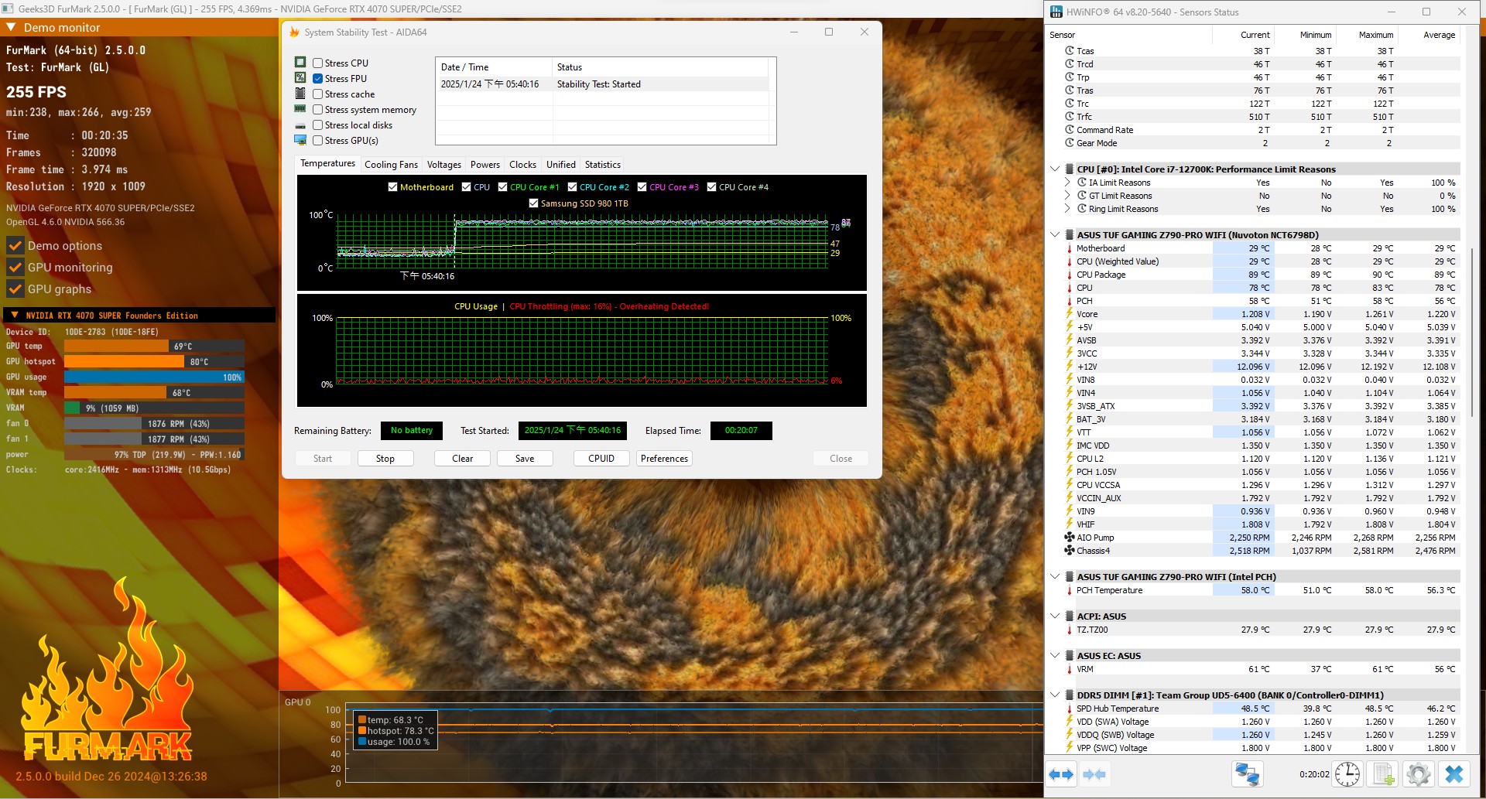This screenshot has height=799, width=1486.
Task: Click thermometer icon beside Motherboard sensor
Action: tap(1070, 248)
